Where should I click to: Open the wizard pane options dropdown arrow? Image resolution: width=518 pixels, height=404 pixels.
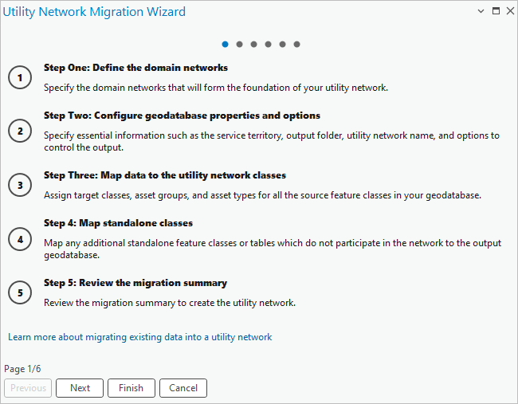tap(481, 12)
